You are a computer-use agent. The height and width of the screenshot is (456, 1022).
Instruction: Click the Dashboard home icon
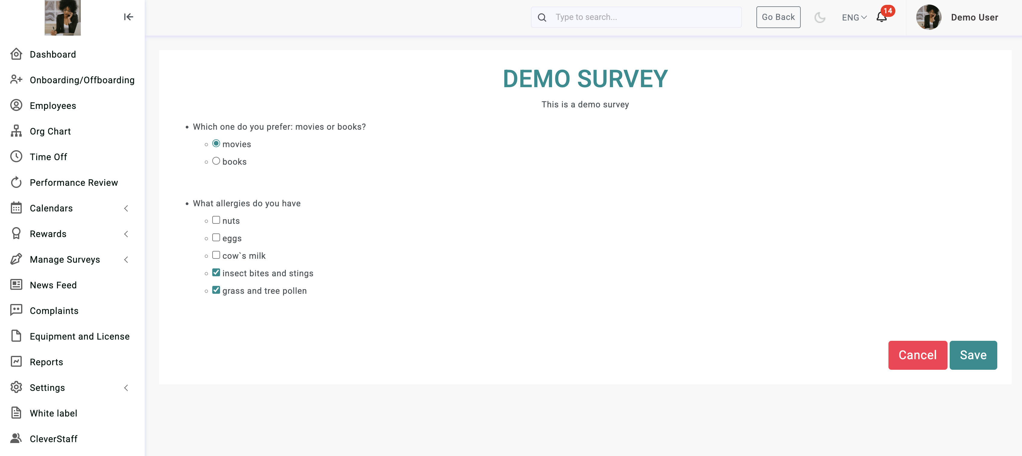(16, 54)
